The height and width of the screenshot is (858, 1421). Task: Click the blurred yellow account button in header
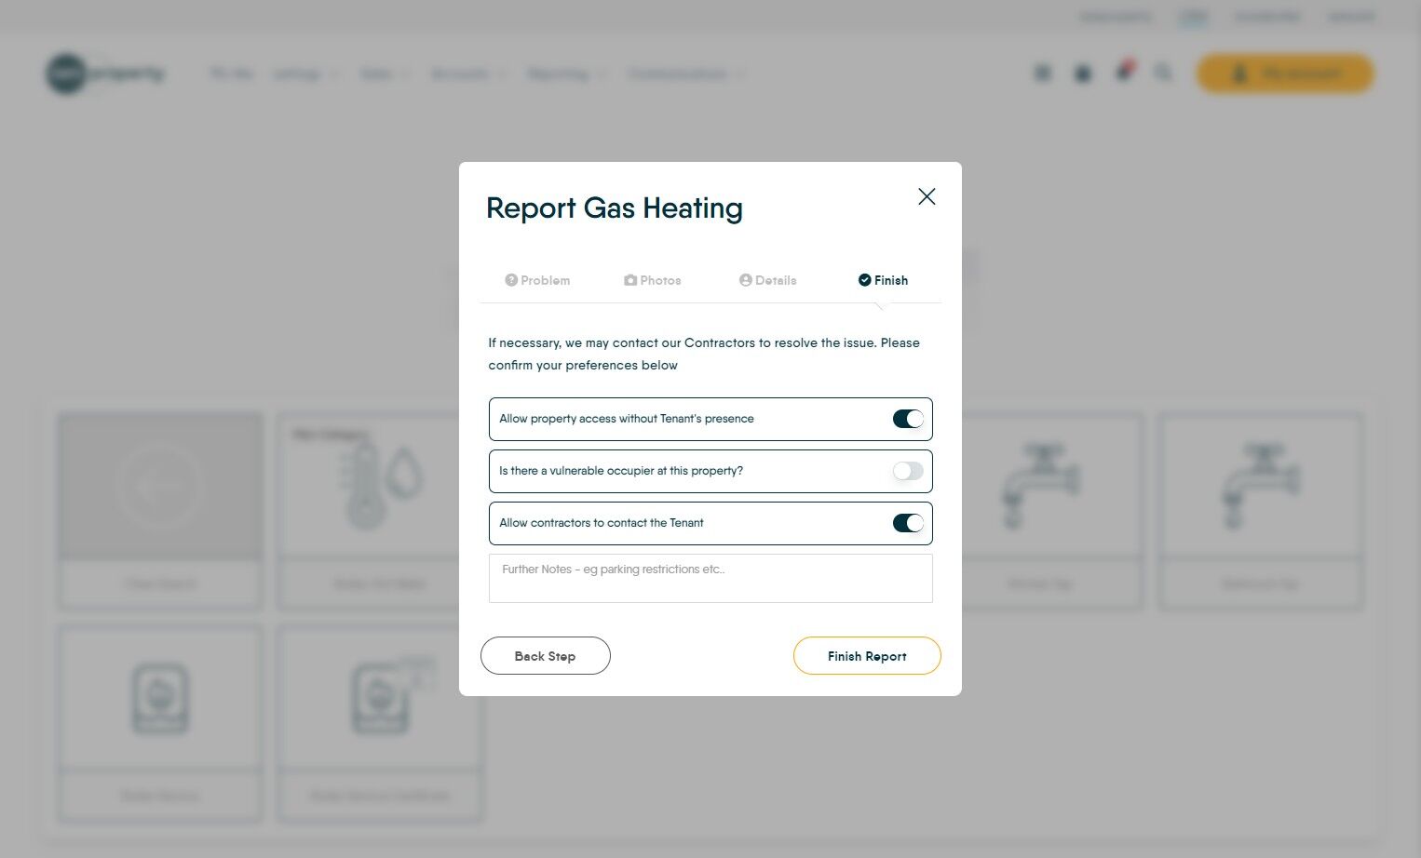coord(1285,74)
